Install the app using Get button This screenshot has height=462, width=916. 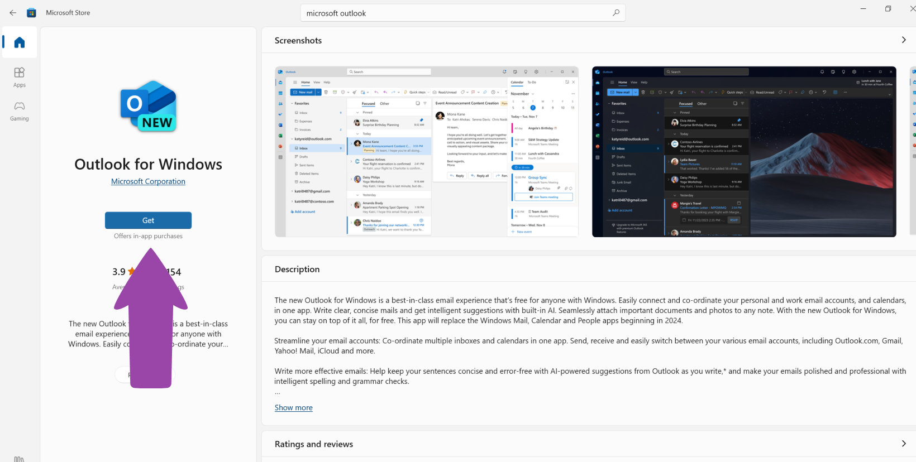pos(148,220)
